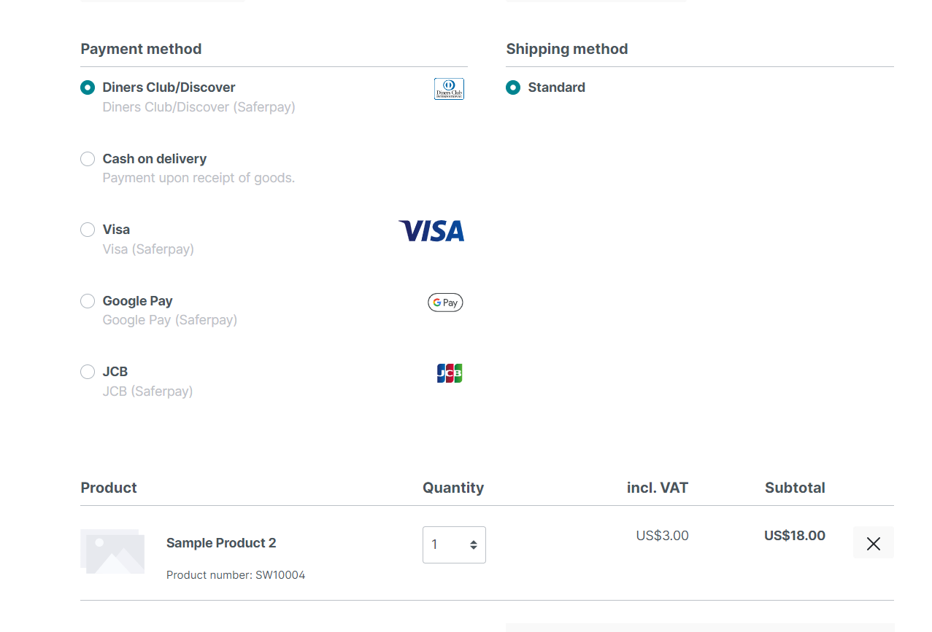Click the Payment method section heading
932x632 pixels.
pyautogui.click(x=141, y=49)
